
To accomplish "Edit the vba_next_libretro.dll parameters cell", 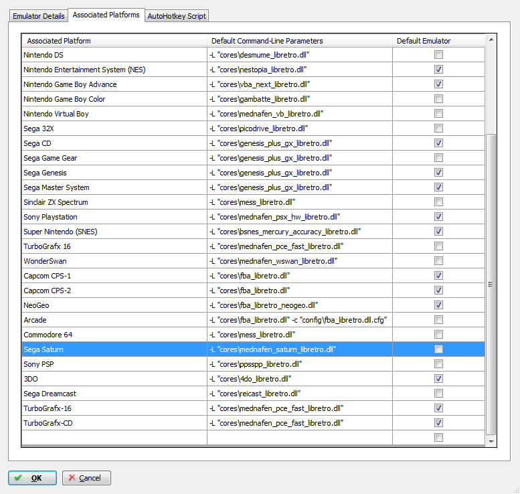I will pyautogui.click(x=300, y=84).
